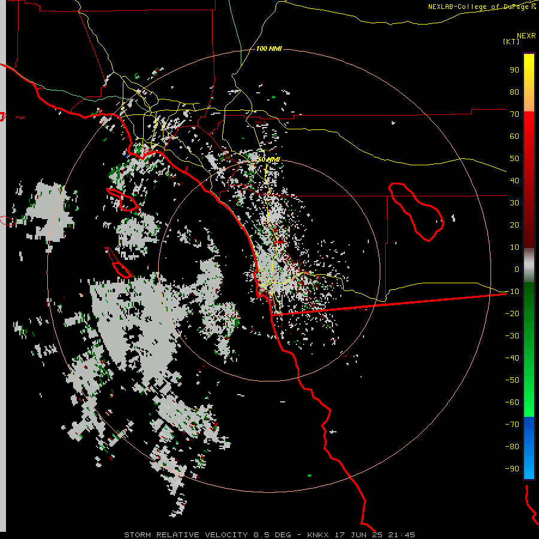This screenshot has height=539, width=539.
Task: Click the 80 knot scale label
Action: pos(514,92)
